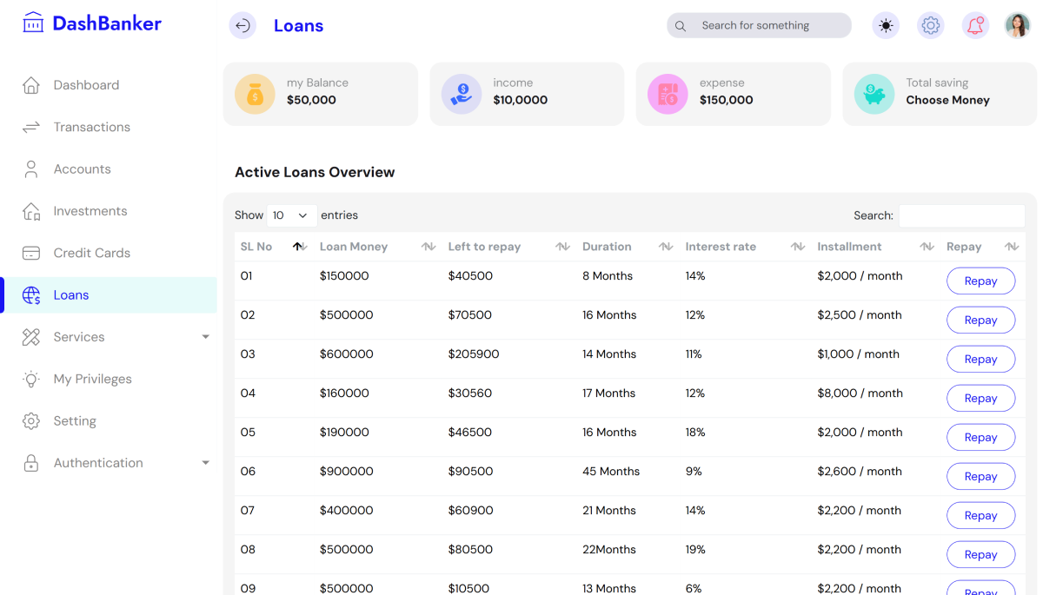Go to Transactions in the sidebar

pos(91,127)
